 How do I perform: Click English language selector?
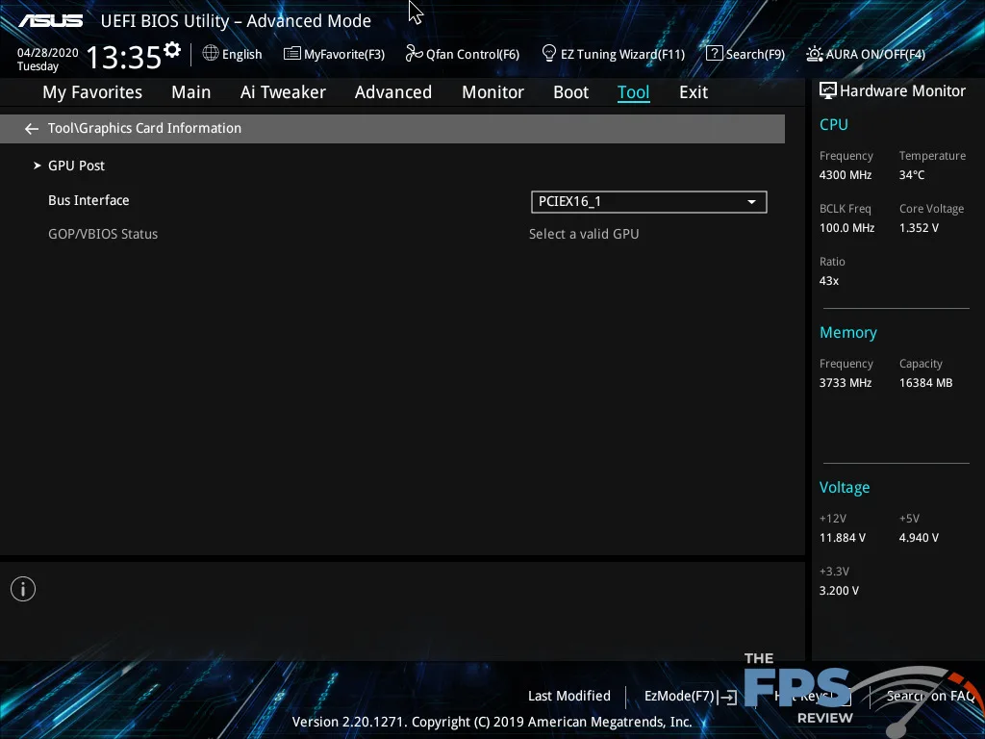[241, 54]
